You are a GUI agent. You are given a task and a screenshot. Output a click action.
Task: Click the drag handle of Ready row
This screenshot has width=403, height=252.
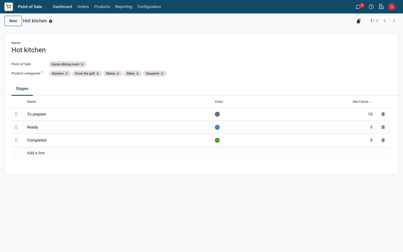16,127
